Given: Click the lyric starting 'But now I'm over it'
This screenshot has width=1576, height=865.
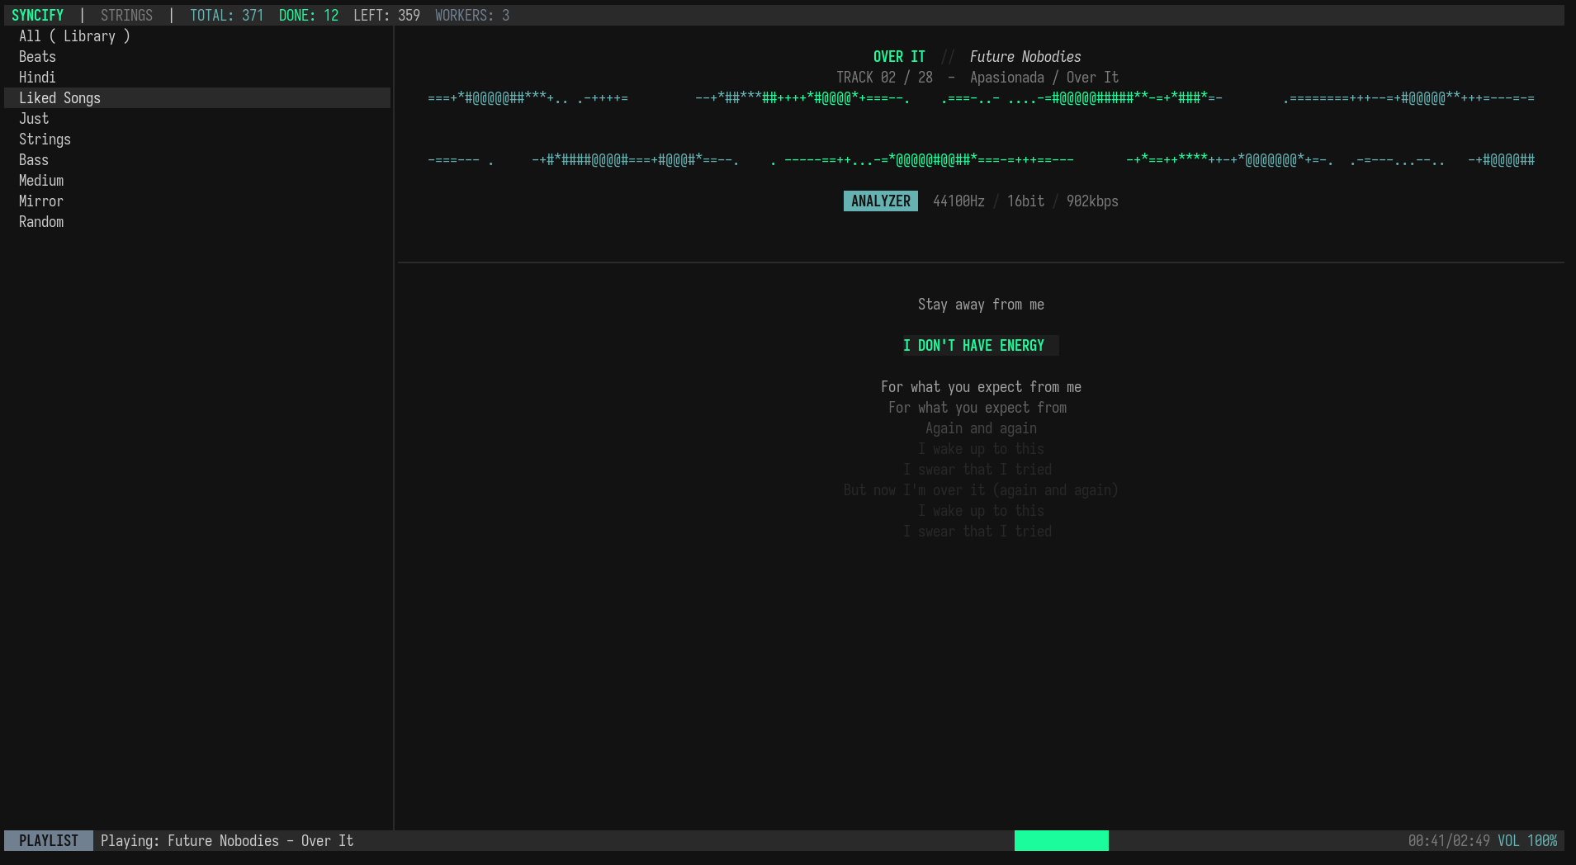Looking at the screenshot, I should pyautogui.click(x=981, y=490).
